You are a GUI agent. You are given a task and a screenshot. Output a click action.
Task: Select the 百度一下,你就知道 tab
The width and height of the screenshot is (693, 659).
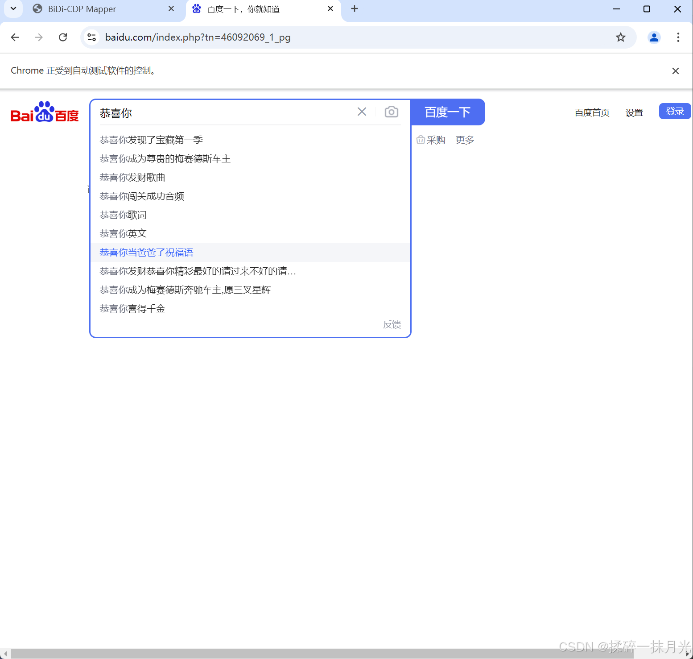263,9
